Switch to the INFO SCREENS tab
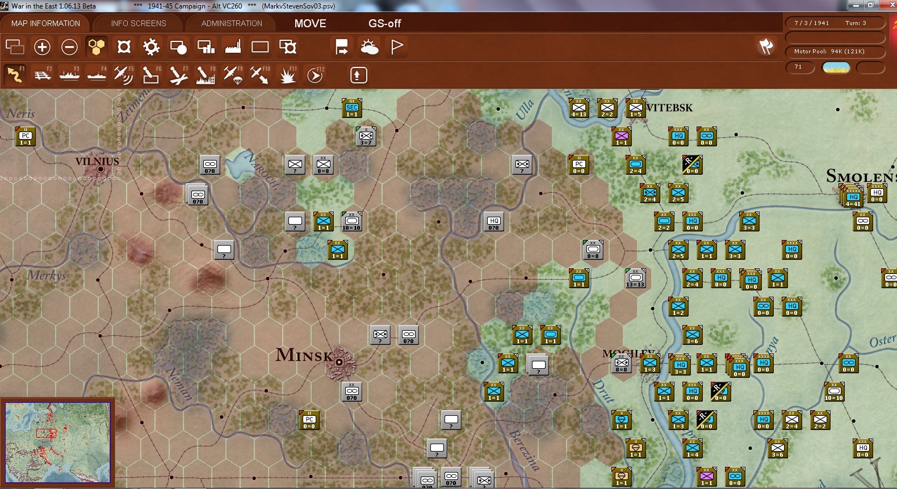897x489 pixels. pos(139,23)
